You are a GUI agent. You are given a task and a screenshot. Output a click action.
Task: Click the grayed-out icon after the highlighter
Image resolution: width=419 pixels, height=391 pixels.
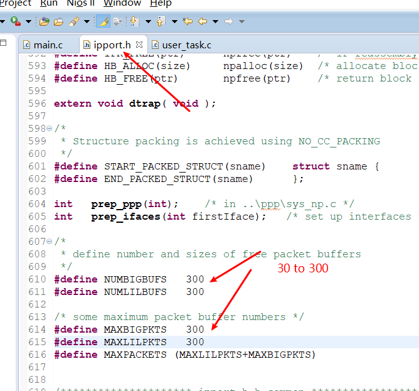point(117,21)
